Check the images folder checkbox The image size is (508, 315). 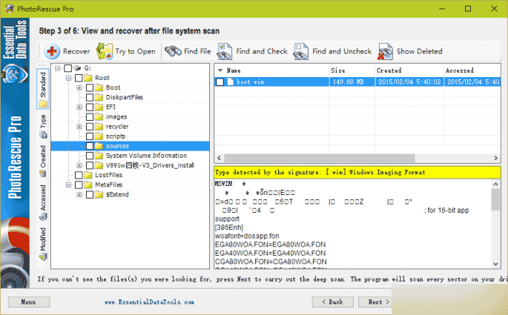pyautogui.click(x=90, y=117)
